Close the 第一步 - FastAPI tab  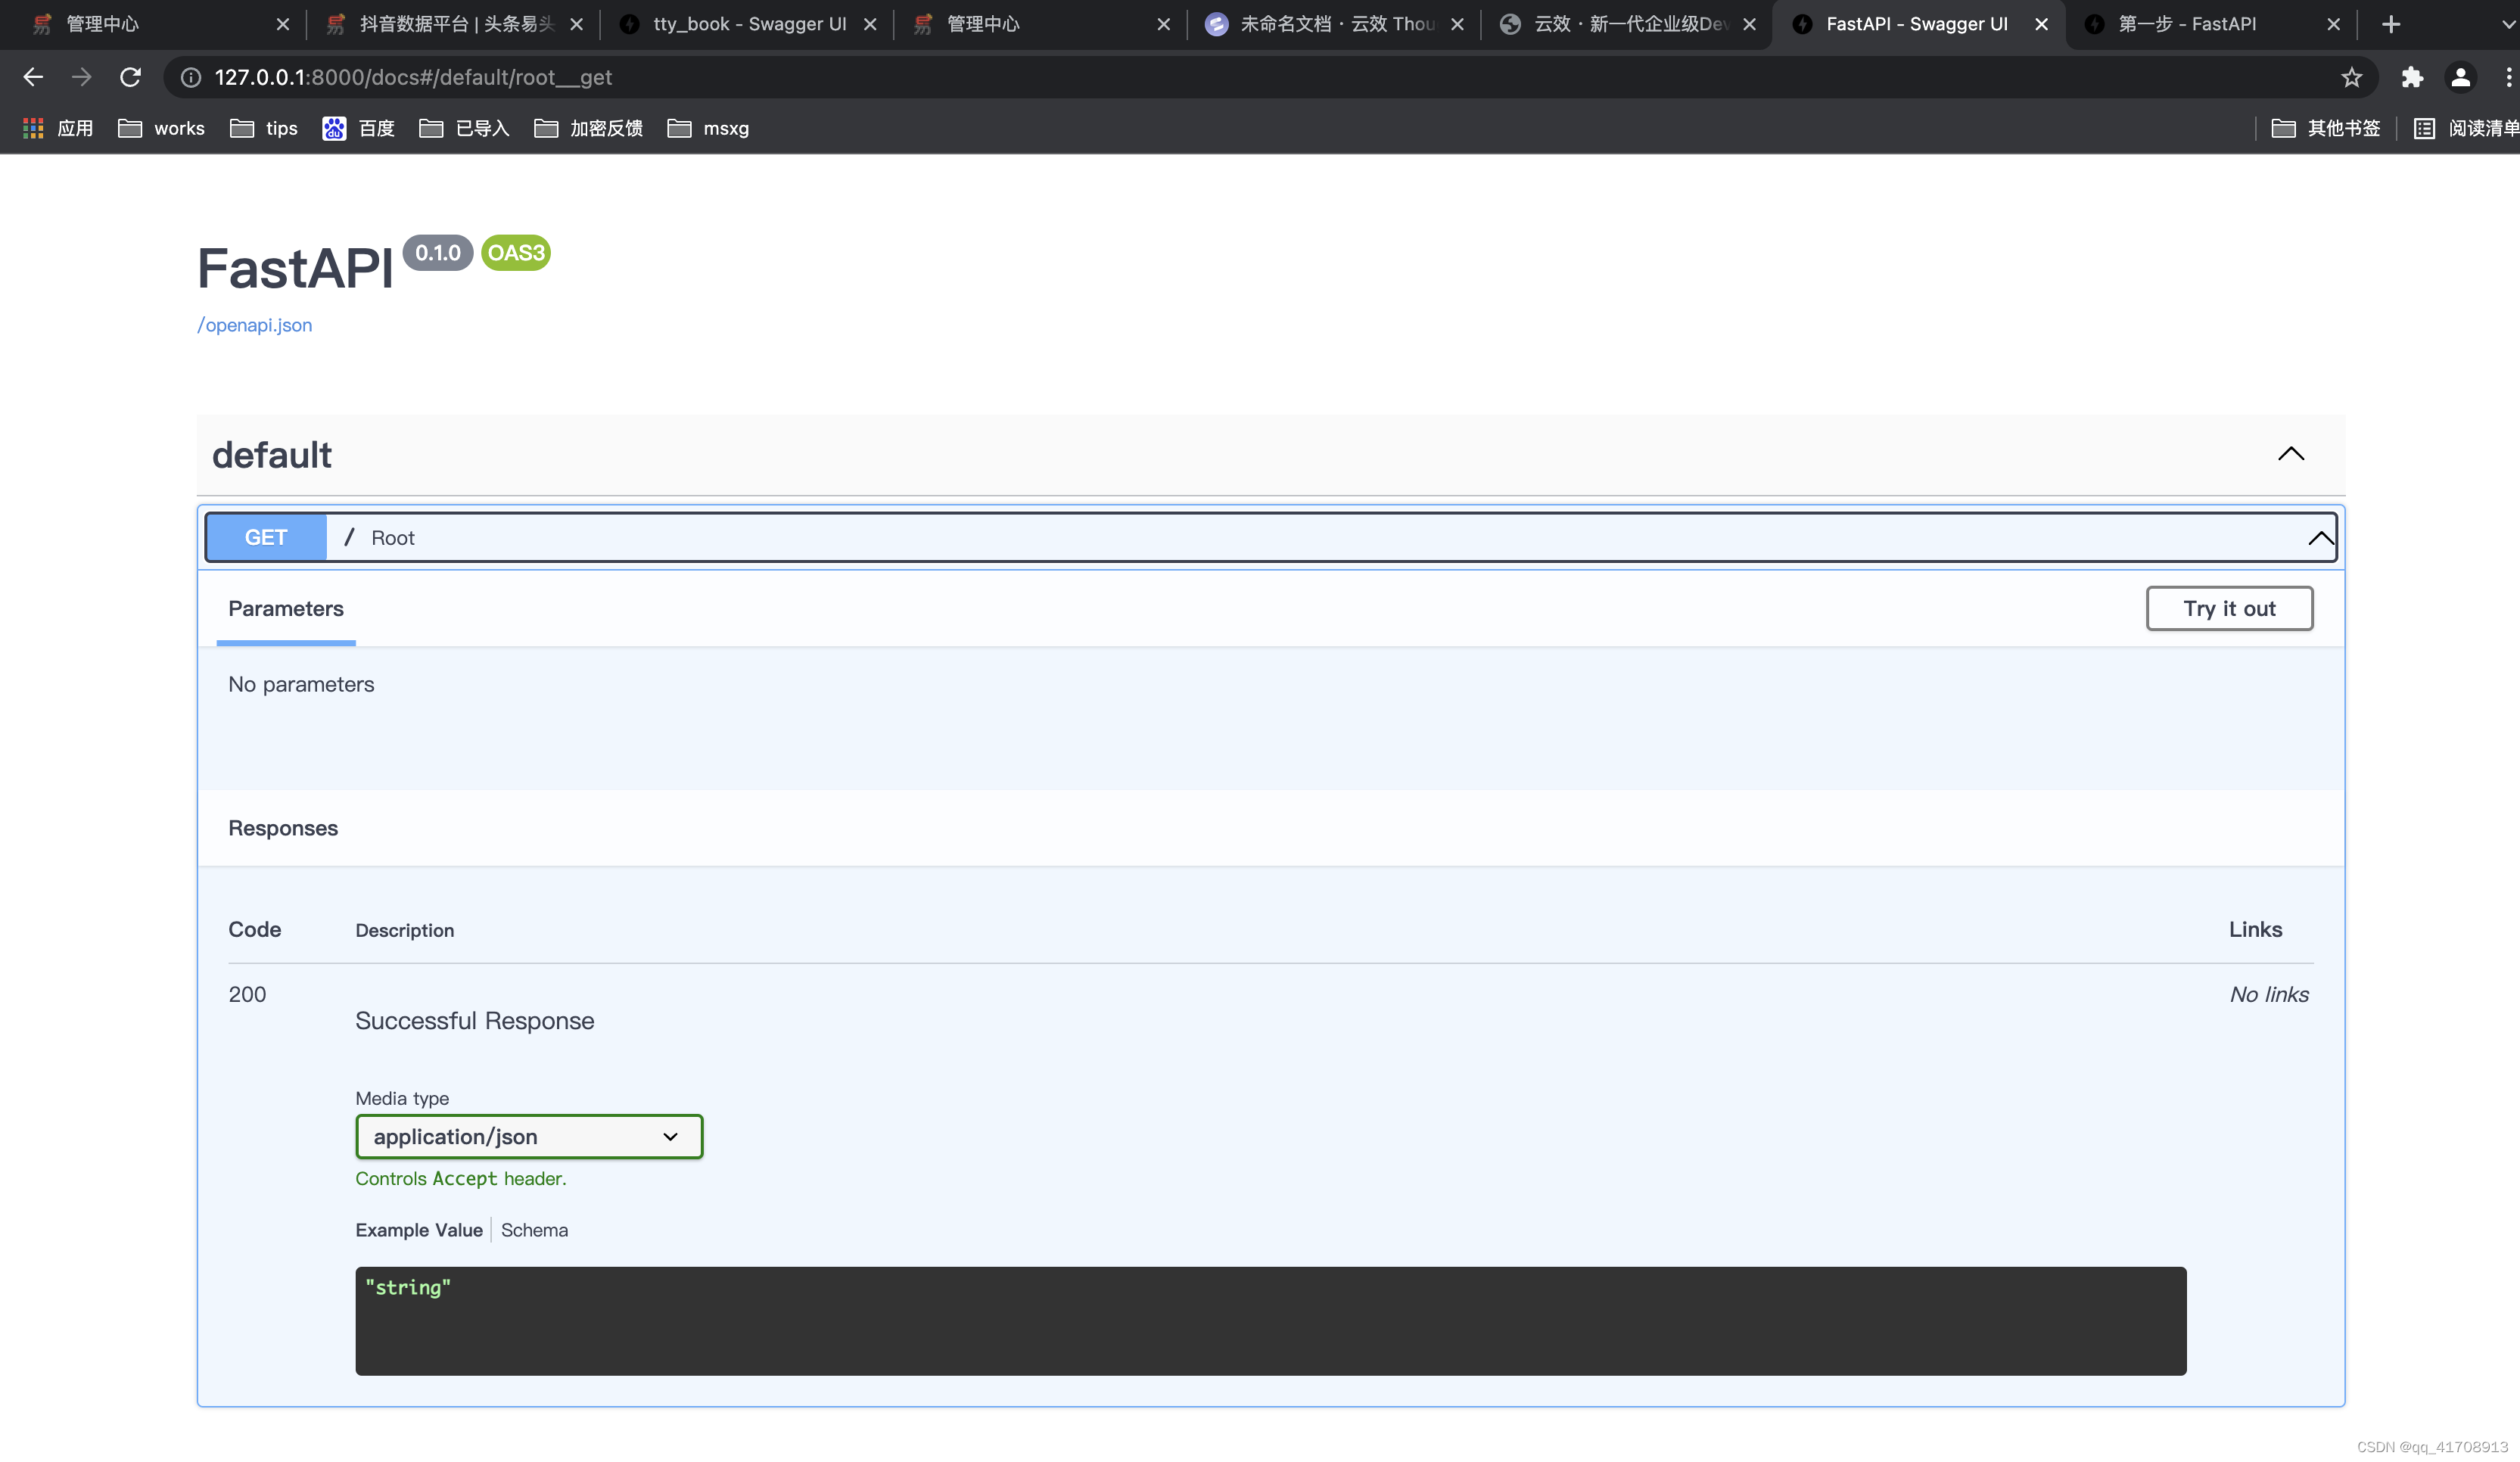(2333, 24)
